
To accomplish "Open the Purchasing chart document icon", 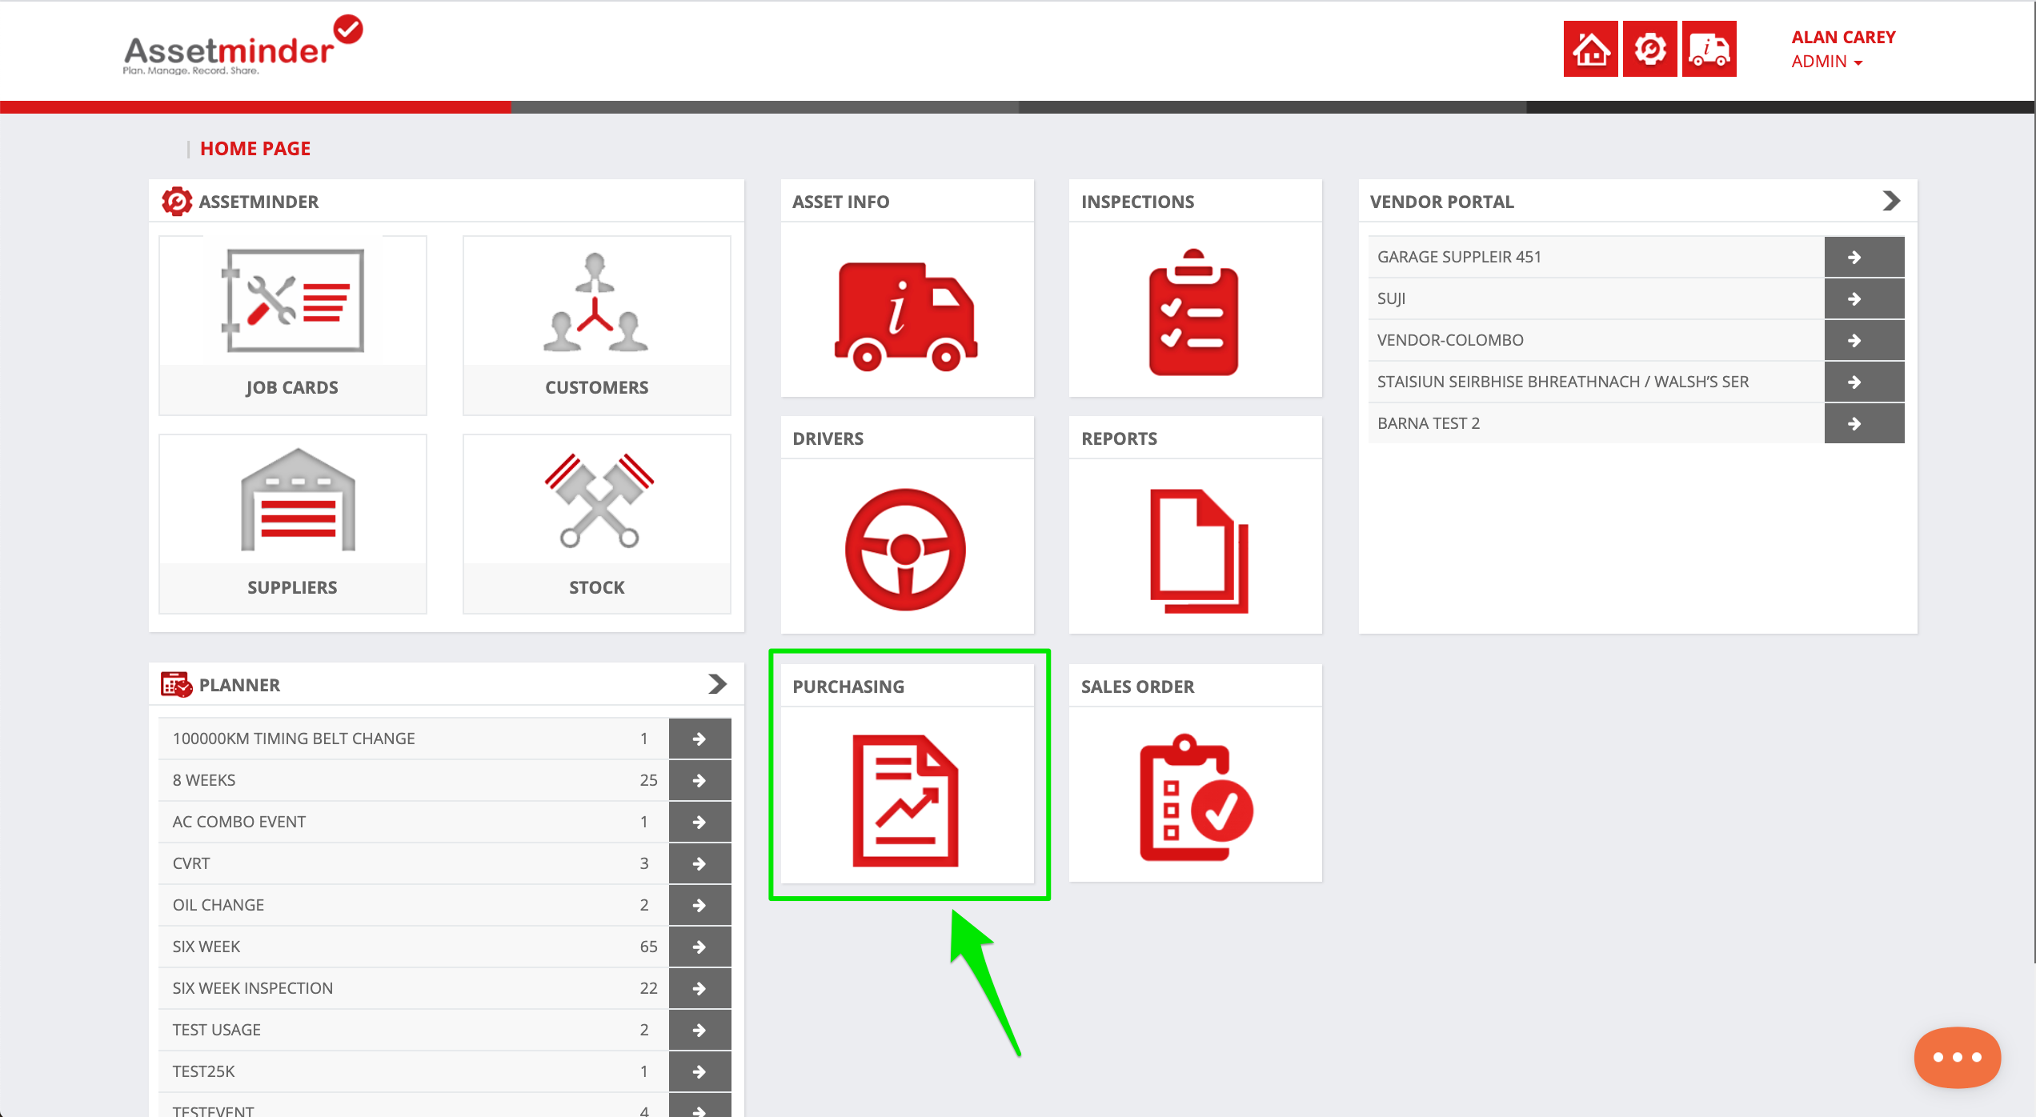I will (905, 800).
